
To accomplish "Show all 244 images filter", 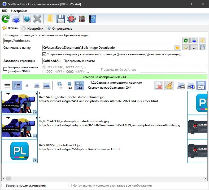I will (x=79, y=85).
